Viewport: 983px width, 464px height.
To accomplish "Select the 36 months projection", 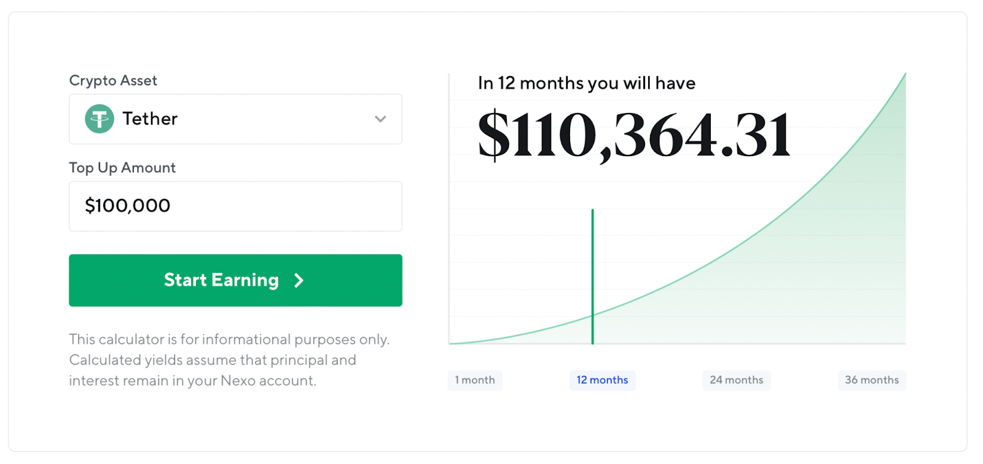I will (x=871, y=380).
